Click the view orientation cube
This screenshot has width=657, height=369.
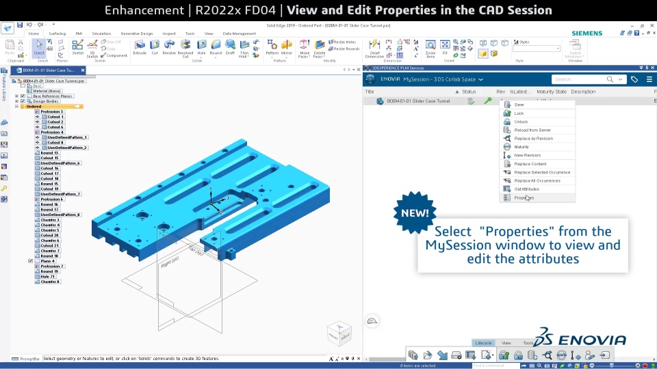coord(339,333)
